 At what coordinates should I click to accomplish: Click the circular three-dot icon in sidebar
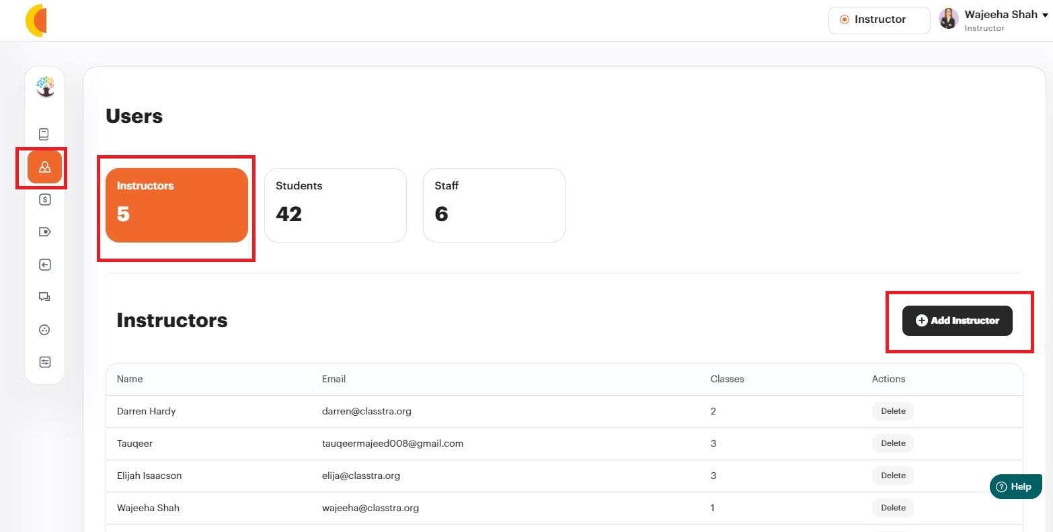click(x=45, y=330)
